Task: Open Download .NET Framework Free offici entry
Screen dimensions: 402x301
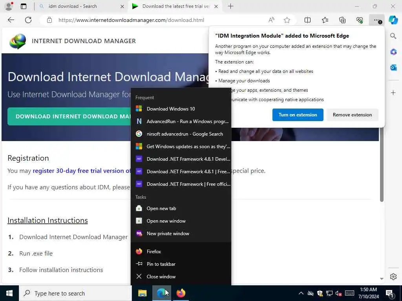Action: pos(181,184)
